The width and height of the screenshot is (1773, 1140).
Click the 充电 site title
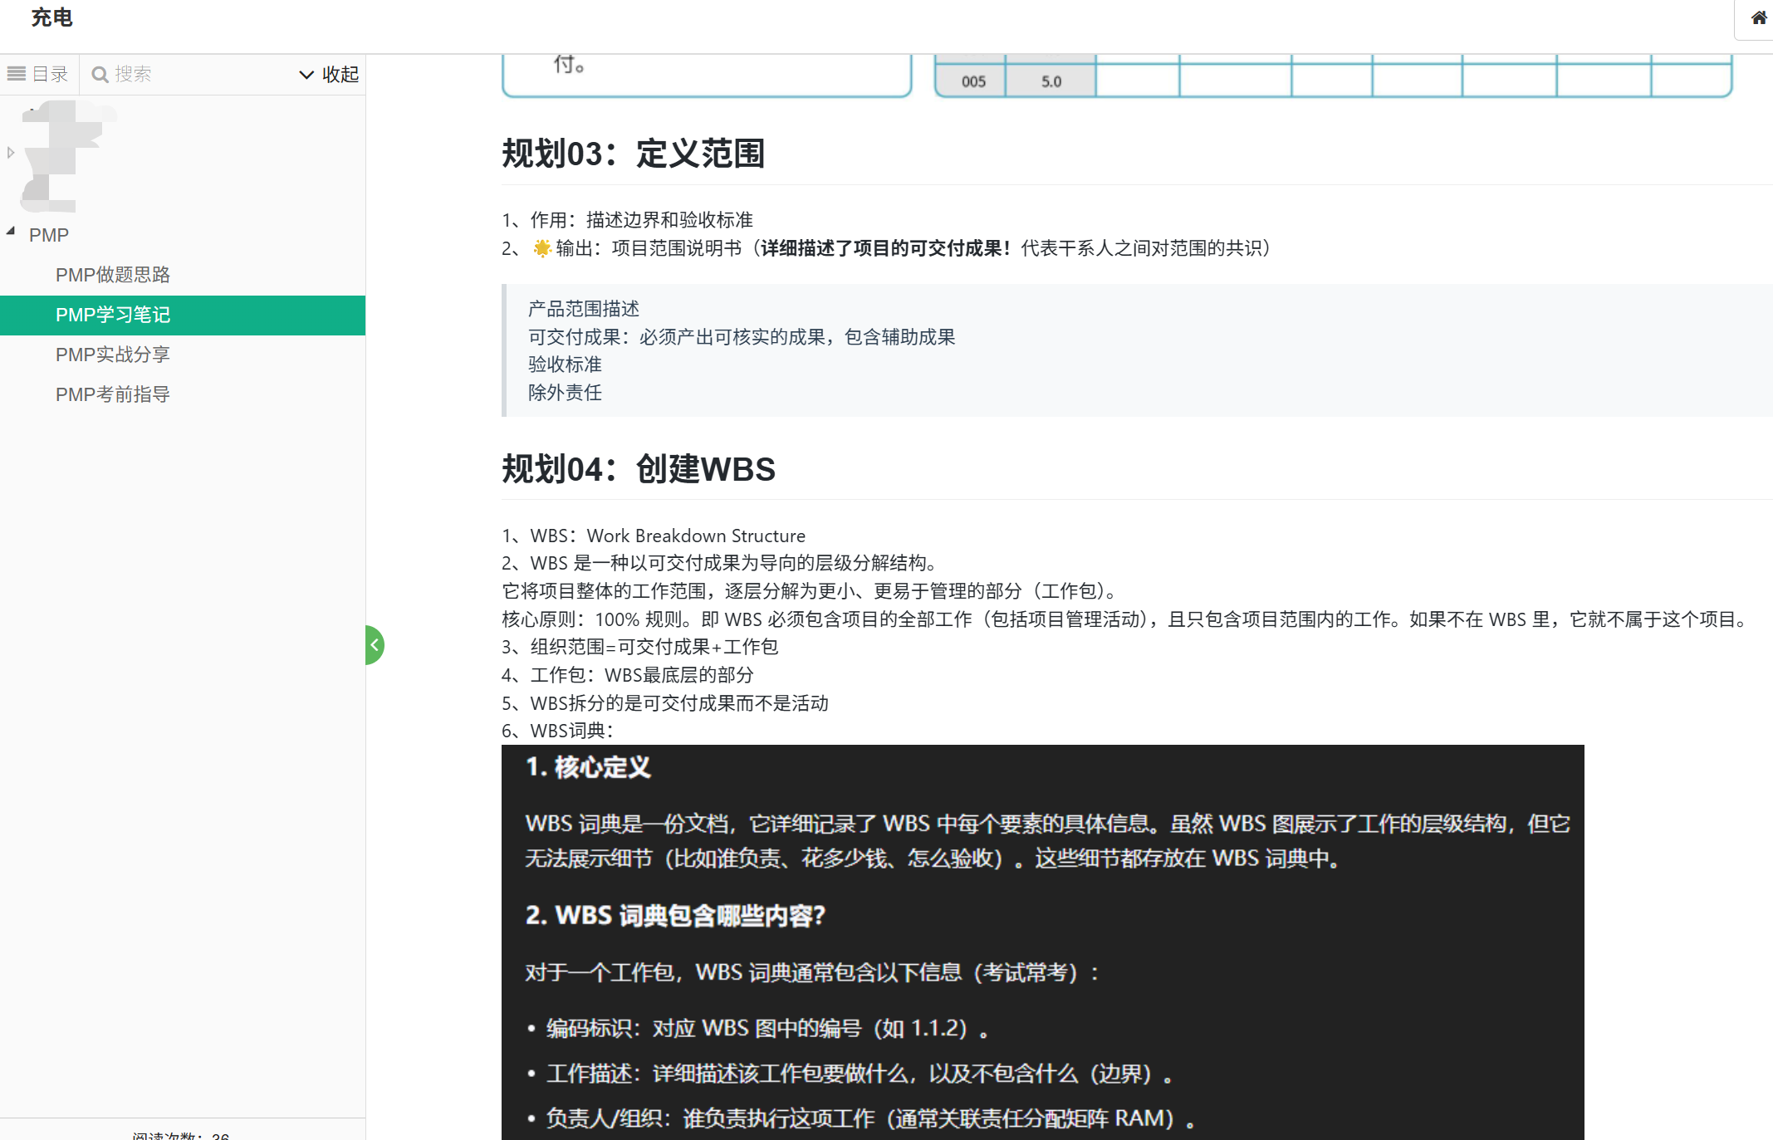(x=52, y=17)
